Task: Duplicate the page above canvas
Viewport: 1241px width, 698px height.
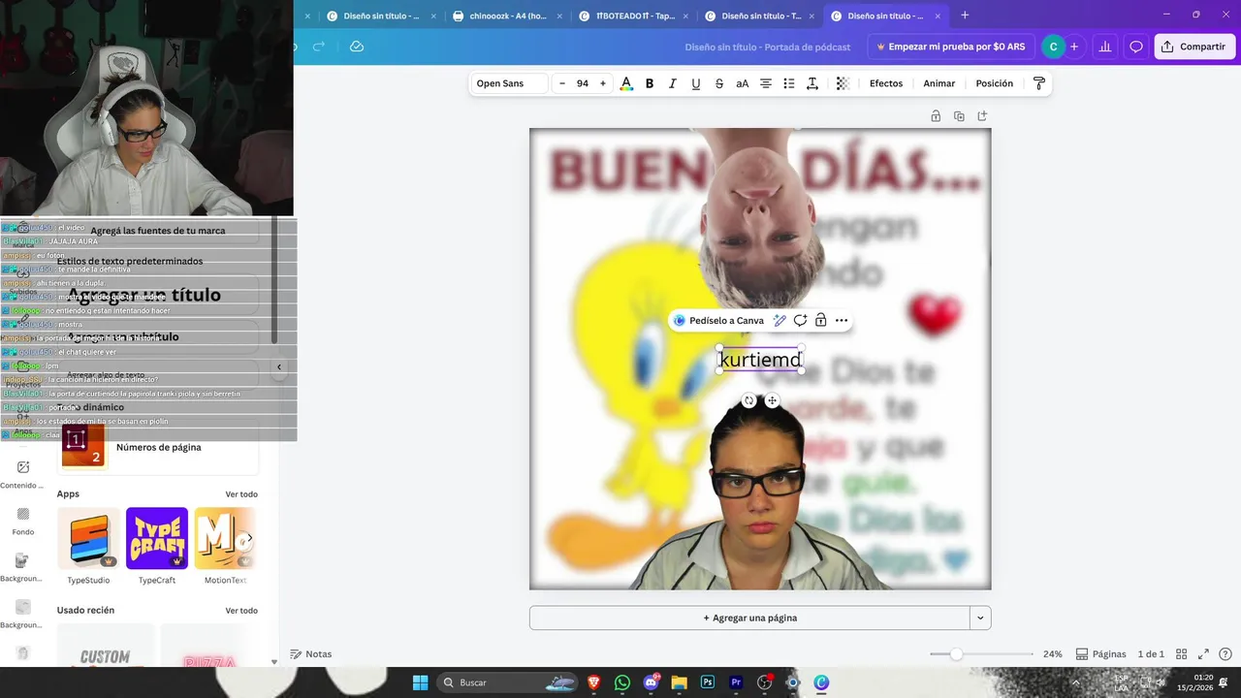Action: coord(959,116)
